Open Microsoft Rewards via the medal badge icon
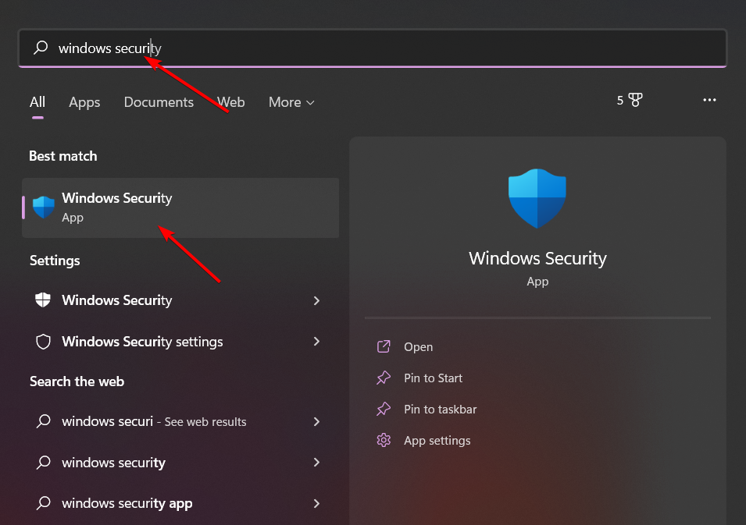This screenshot has width=746, height=525. (634, 100)
